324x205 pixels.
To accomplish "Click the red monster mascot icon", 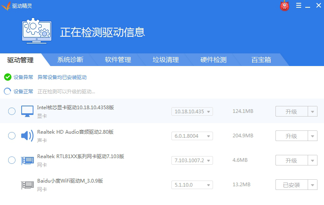I will coord(284,6).
